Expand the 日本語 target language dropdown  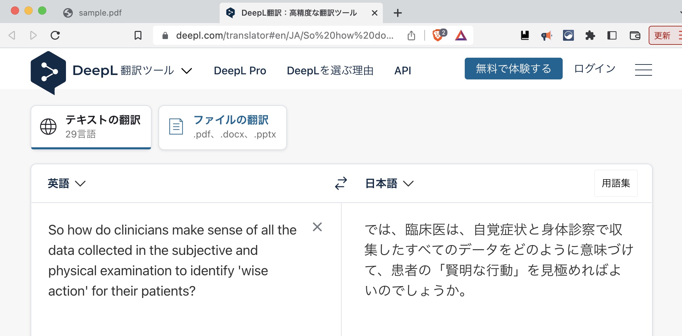point(389,184)
